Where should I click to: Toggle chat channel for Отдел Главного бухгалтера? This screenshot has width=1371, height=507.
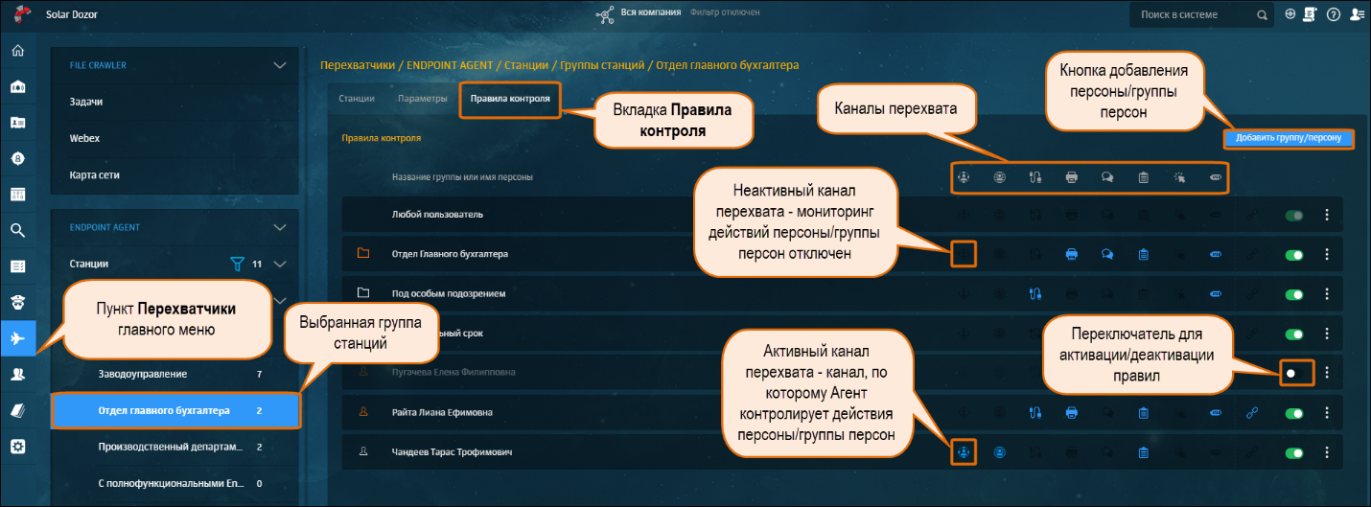tap(1107, 254)
